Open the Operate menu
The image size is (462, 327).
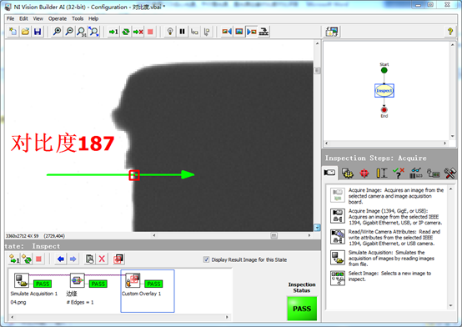[x=58, y=18]
